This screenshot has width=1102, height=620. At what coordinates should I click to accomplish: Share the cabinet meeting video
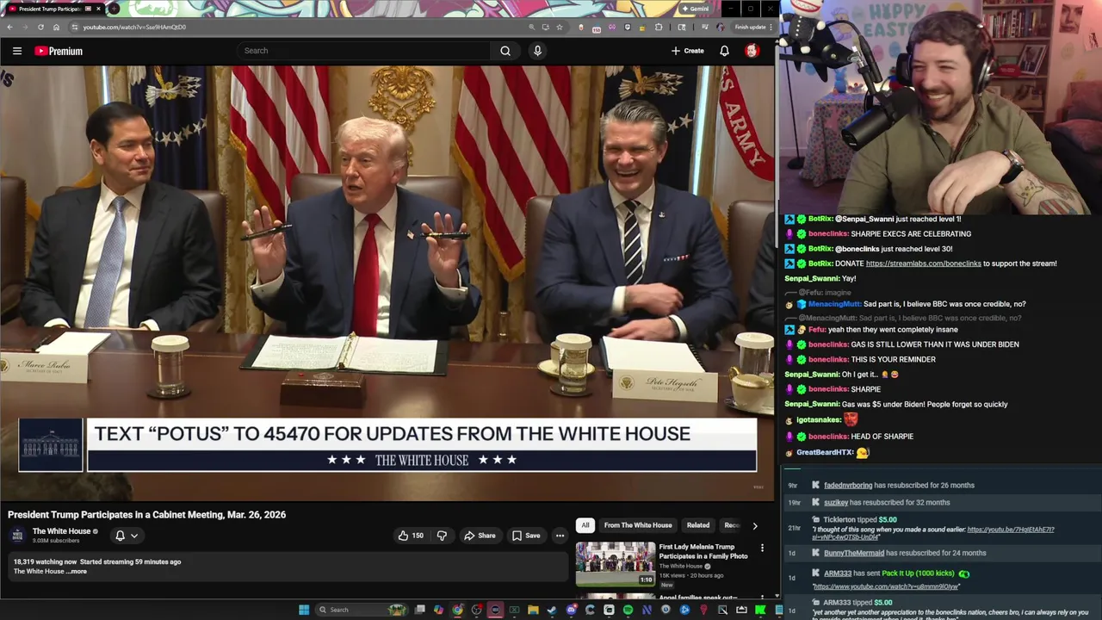point(480,536)
